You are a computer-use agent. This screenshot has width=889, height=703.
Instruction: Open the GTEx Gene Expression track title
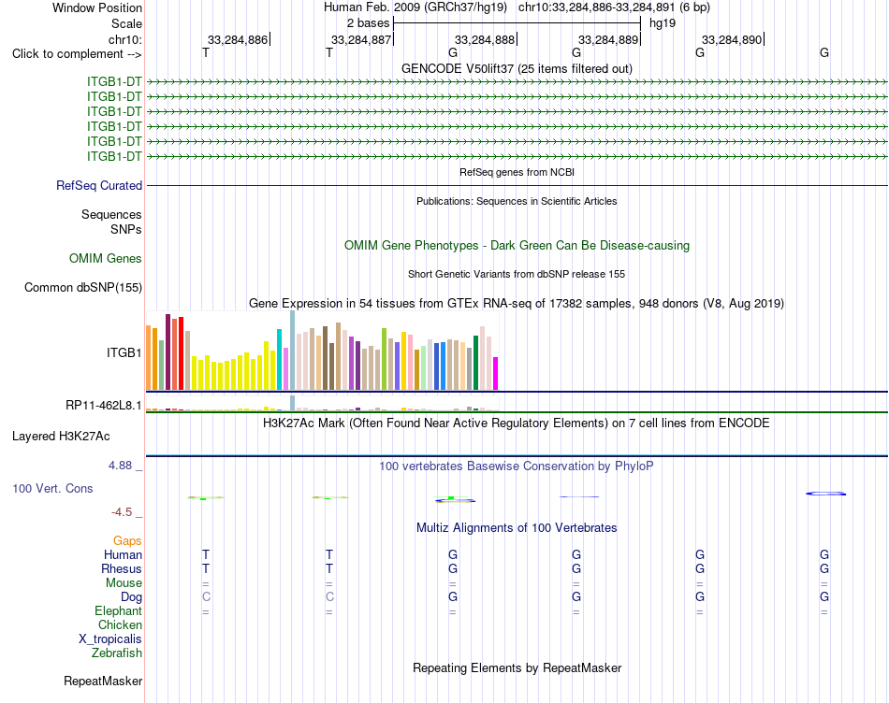point(517,303)
